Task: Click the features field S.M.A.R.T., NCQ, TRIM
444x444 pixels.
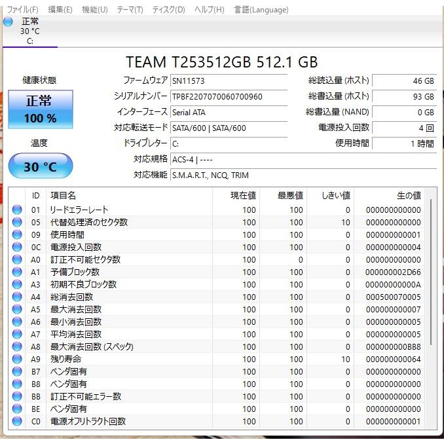Action: tap(304, 176)
